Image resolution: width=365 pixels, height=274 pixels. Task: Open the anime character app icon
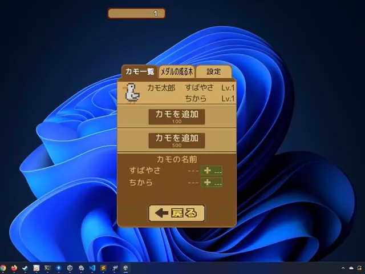point(36,268)
